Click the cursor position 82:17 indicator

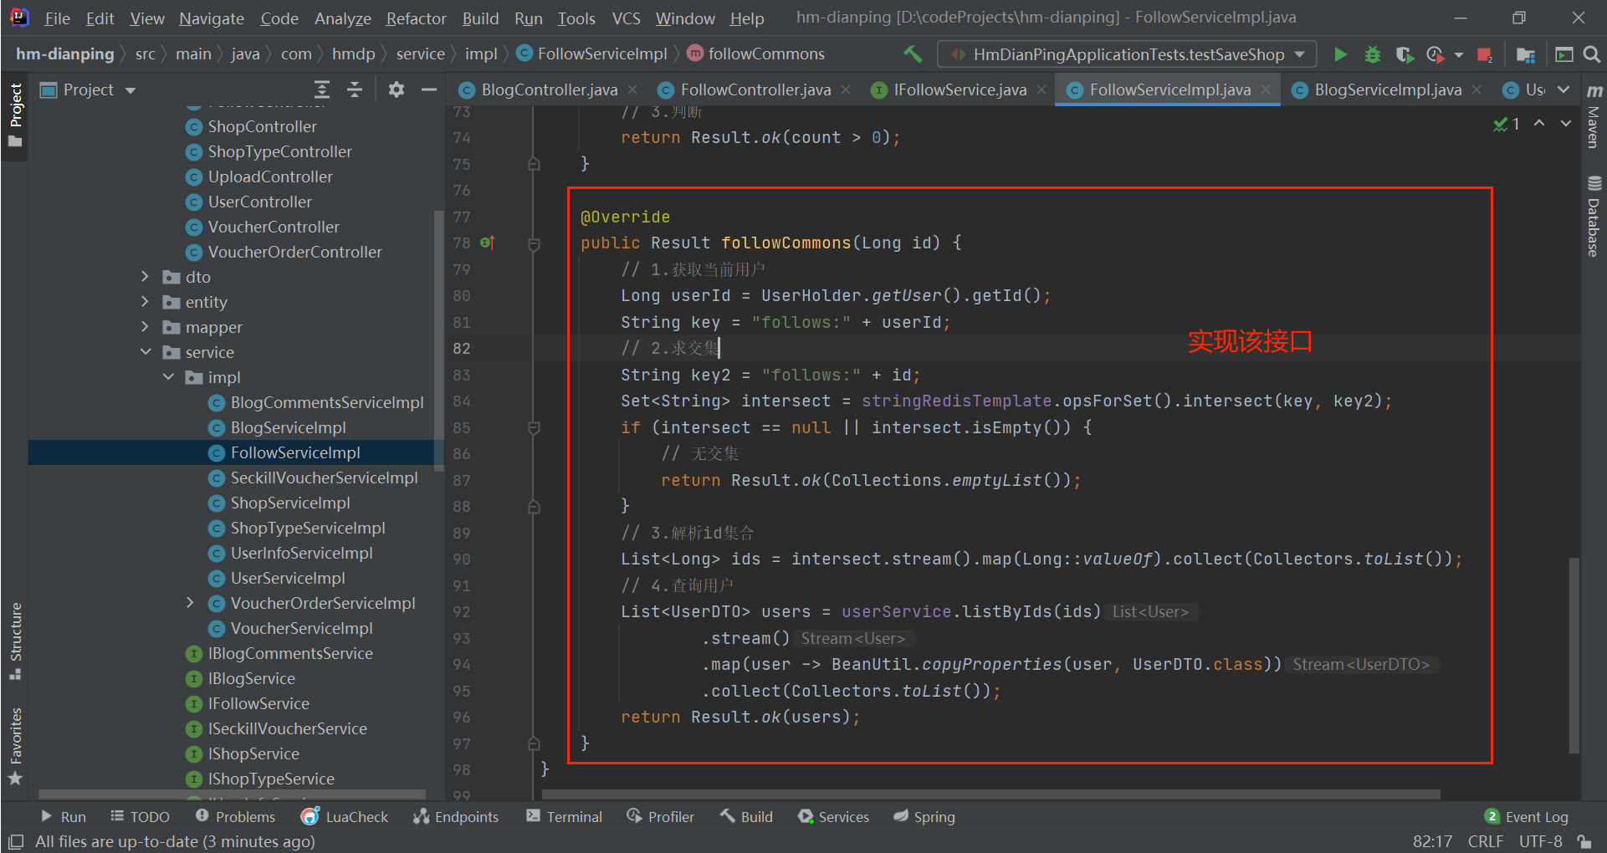click(x=1432, y=841)
